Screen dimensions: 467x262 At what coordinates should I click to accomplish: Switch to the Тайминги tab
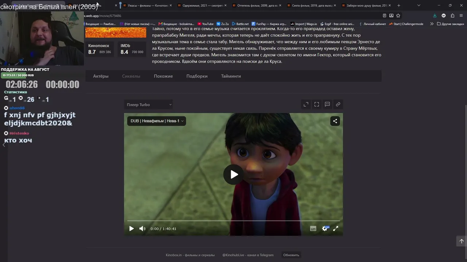(231, 76)
